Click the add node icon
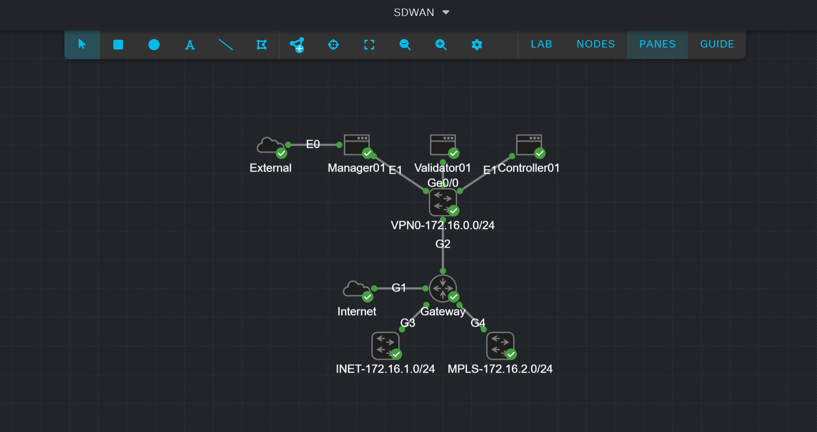 pyautogui.click(x=297, y=45)
